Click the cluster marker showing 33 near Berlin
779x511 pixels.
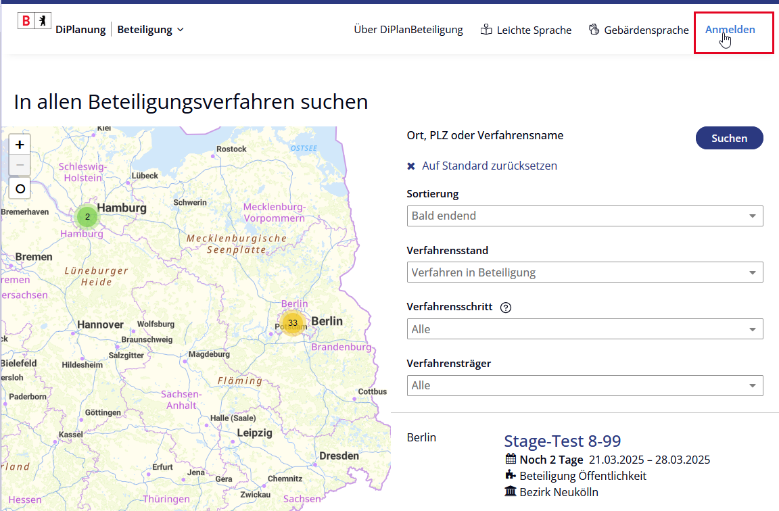(x=293, y=324)
